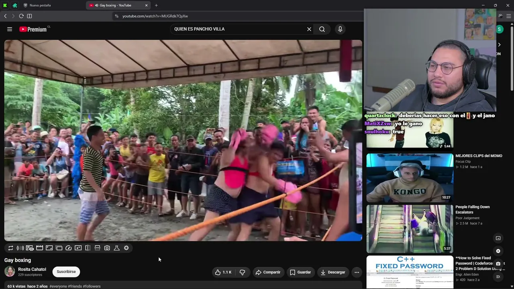Screen dimensions: 514x289
Task: Subscribe with the Suscribirse button
Action: 66,272
